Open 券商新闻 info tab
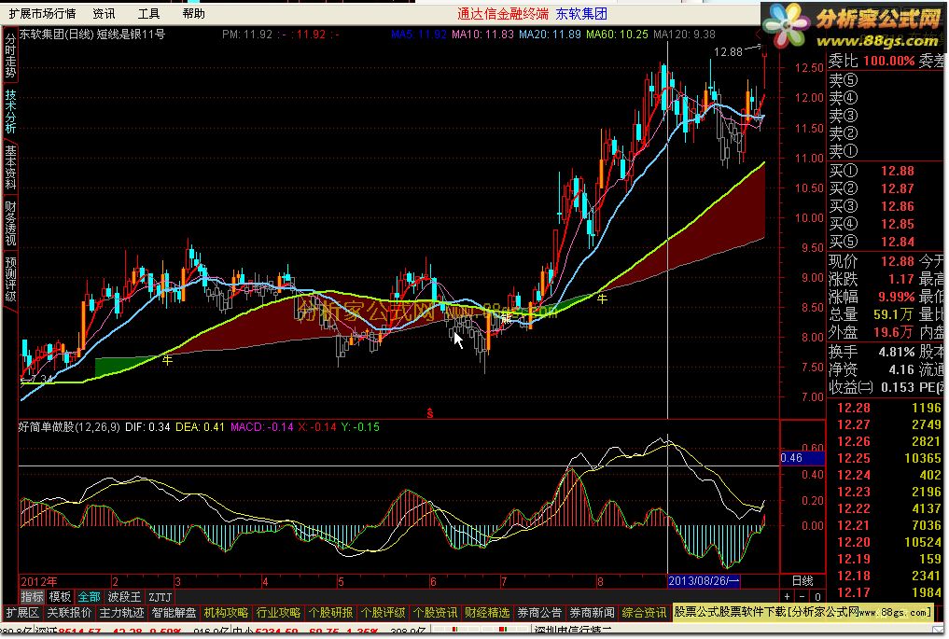 pyautogui.click(x=592, y=612)
